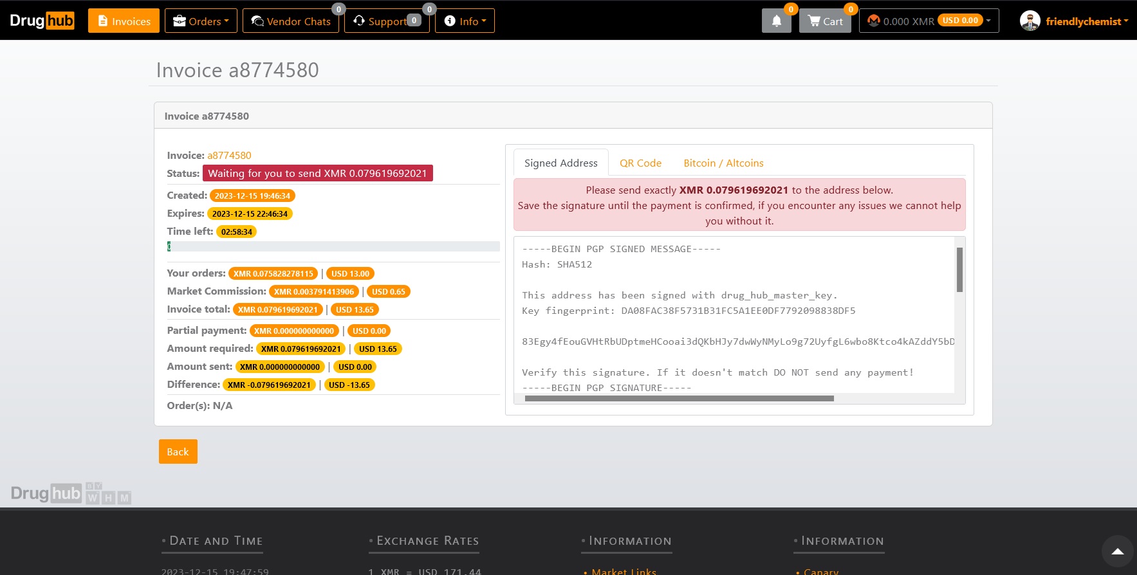Click the Difference XMR -0.079619692021 badge

tap(269, 385)
